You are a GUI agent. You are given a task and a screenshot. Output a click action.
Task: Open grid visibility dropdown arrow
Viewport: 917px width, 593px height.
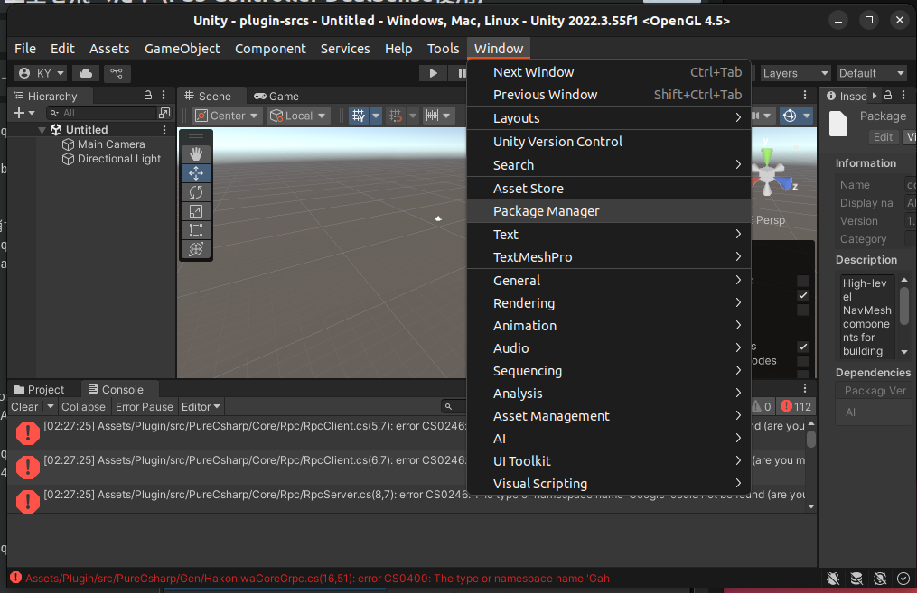tap(376, 116)
